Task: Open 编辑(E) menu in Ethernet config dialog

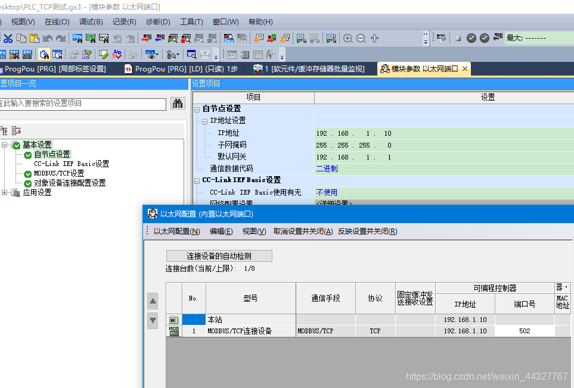Action: [221, 231]
